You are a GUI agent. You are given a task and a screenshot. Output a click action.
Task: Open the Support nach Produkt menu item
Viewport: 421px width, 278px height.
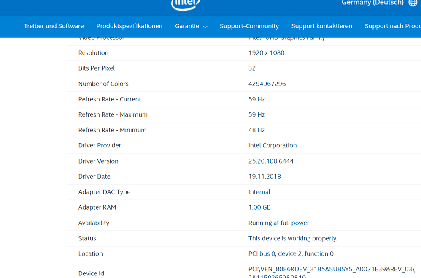(x=392, y=26)
